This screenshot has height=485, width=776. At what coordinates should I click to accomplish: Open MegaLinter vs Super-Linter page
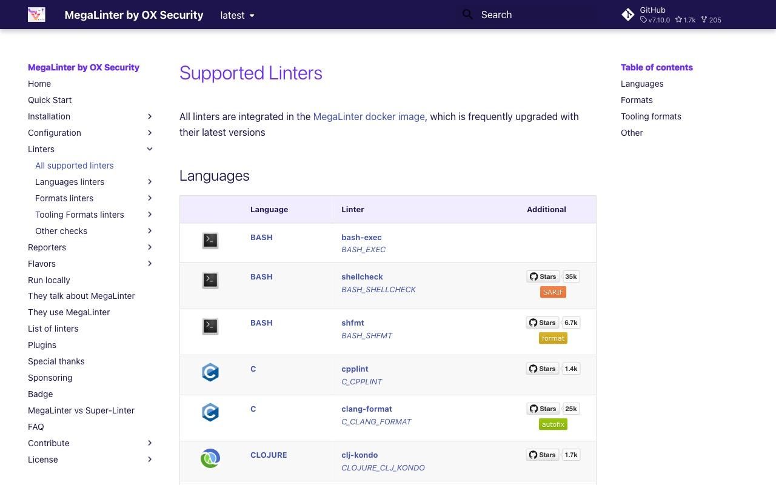[81, 410]
